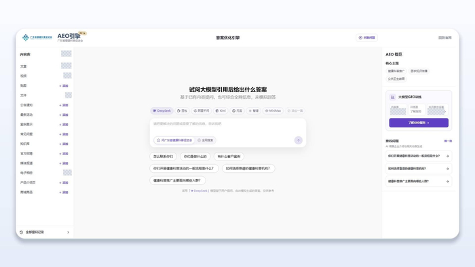
Task: Select the 阿里千问 model chip
Action: tap(201, 110)
